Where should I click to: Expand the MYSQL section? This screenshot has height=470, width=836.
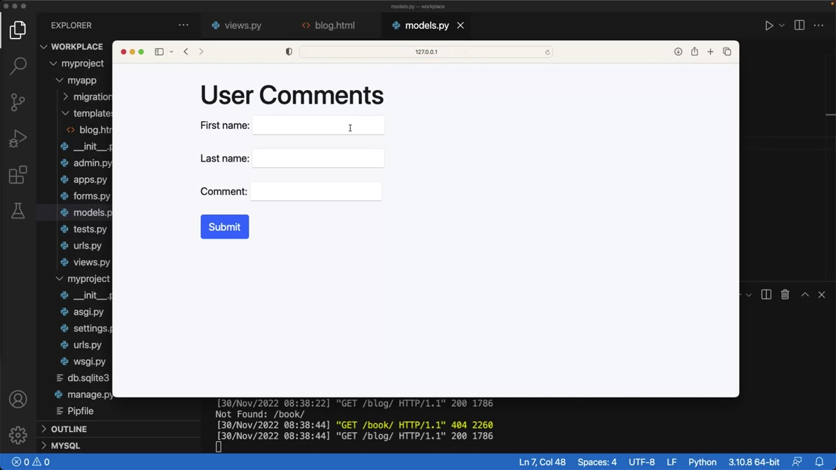[x=65, y=446]
